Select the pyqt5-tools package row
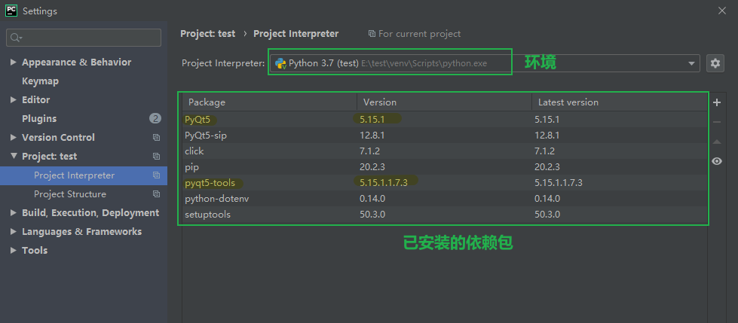 coord(445,183)
